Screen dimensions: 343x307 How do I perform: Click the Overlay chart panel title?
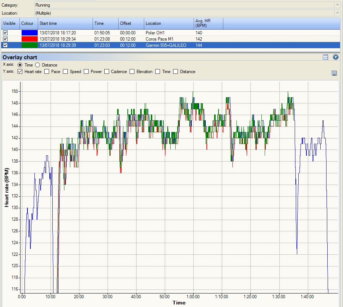click(x=20, y=57)
